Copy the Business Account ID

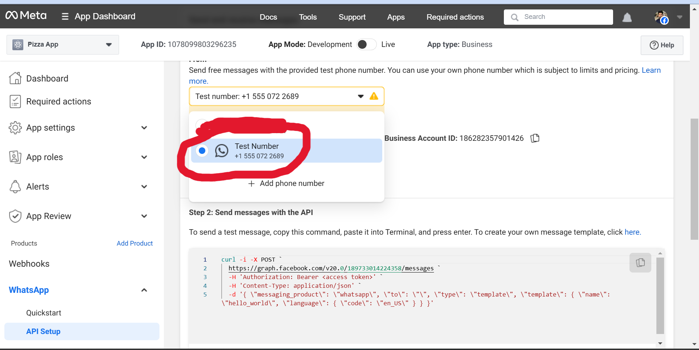pos(535,138)
